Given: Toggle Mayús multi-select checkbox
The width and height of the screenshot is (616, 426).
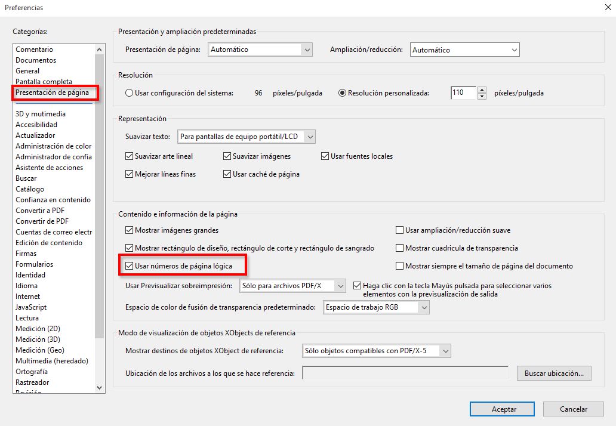Looking at the screenshot, I should [357, 286].
